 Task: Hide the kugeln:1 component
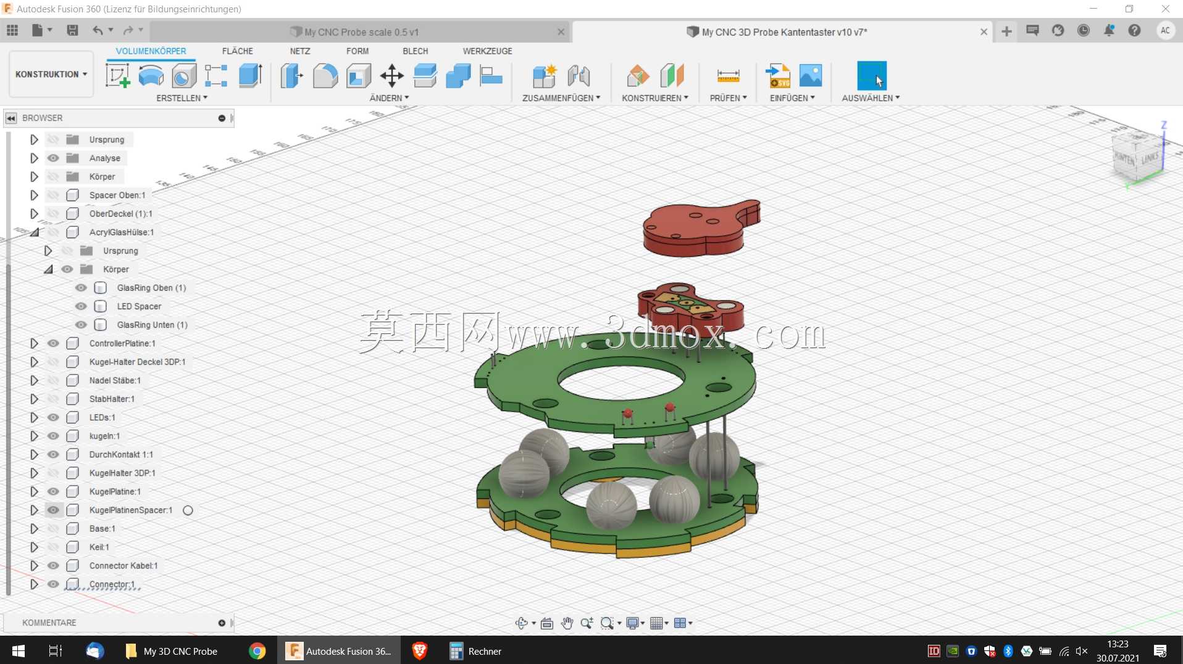pos(54,436)
